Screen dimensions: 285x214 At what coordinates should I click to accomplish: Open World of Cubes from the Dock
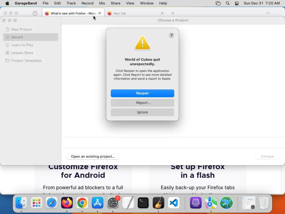coord(226,203)
